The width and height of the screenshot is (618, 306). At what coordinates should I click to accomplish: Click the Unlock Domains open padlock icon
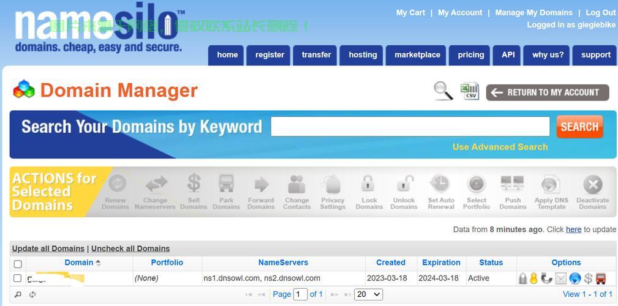pos(405,184)
